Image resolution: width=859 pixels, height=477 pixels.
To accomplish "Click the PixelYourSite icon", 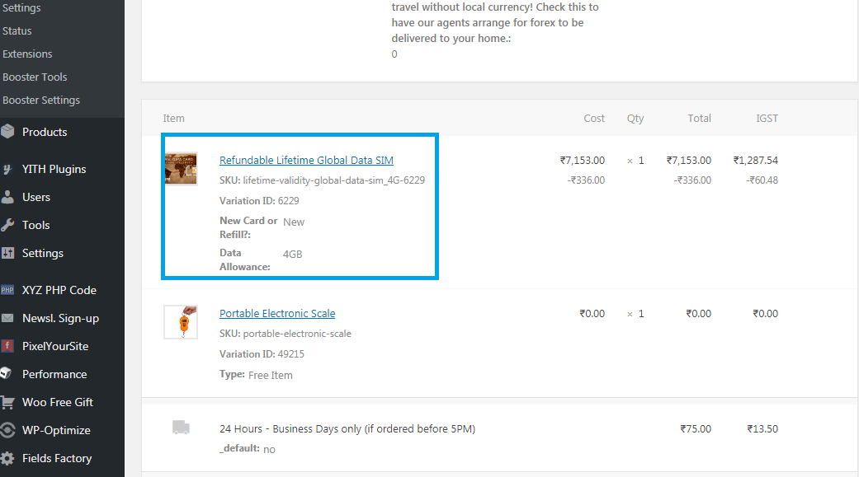I will [7, 346].
